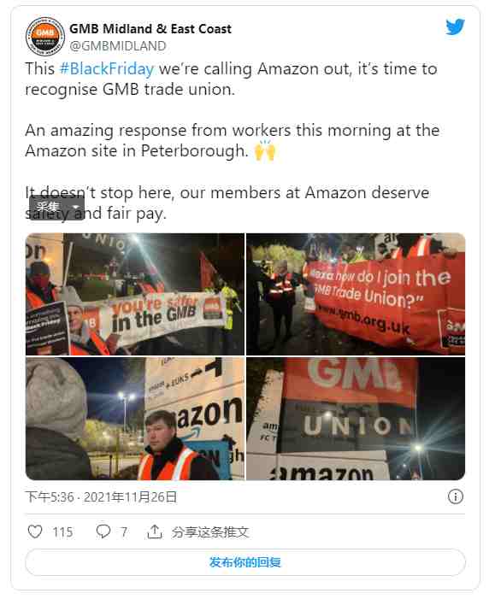This screenshot has width=489, height=599.
Task: View the red 'join the GMB Trade Union' banner photo
Action: [356, 294]
